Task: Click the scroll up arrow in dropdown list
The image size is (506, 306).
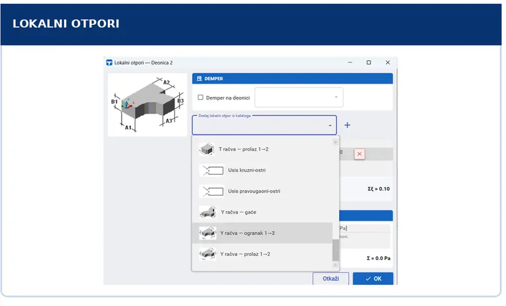Action: (x=336, y=142)
